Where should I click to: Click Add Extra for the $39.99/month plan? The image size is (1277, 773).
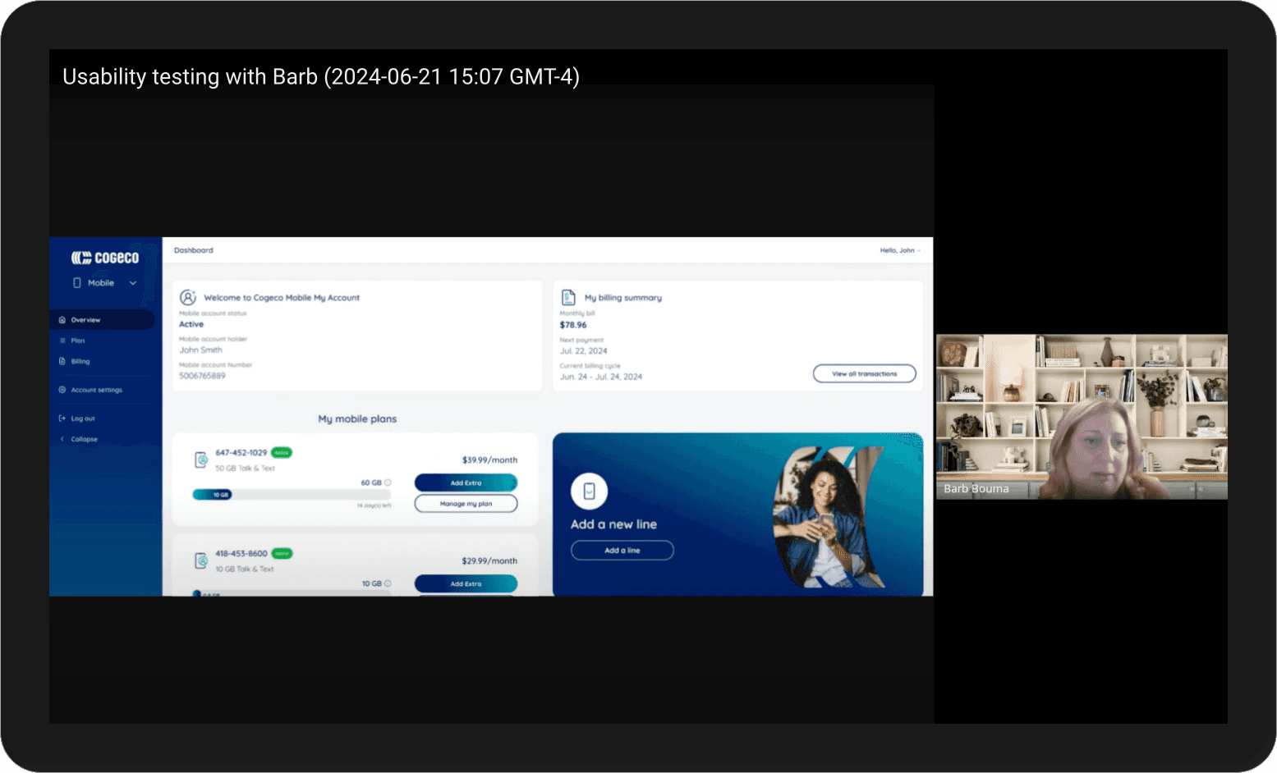point(466,483)
